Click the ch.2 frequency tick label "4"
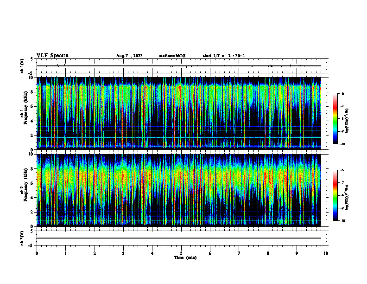This screenshot has width=367, height=284. (32, 198)
